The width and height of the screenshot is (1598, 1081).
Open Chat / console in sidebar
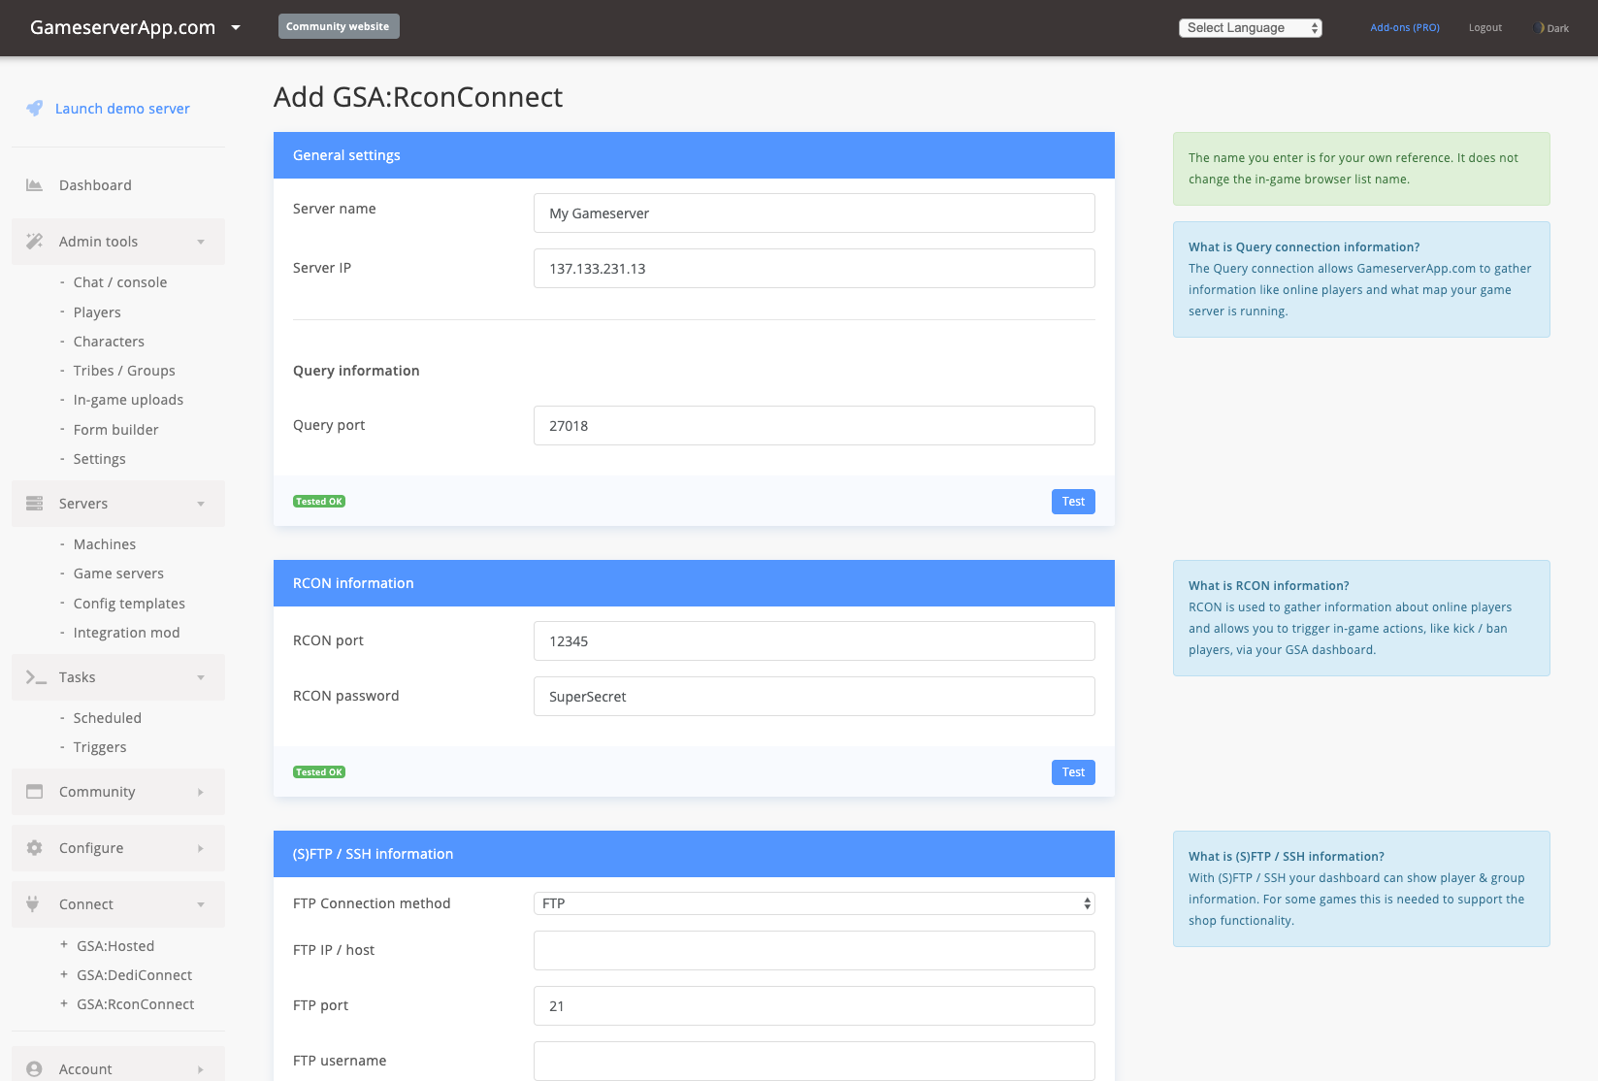coord(120,282)
